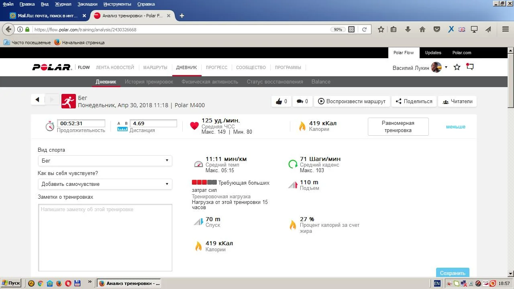Open the Файл menu
This screenshot has width=514, height=289.
[8, 4]
